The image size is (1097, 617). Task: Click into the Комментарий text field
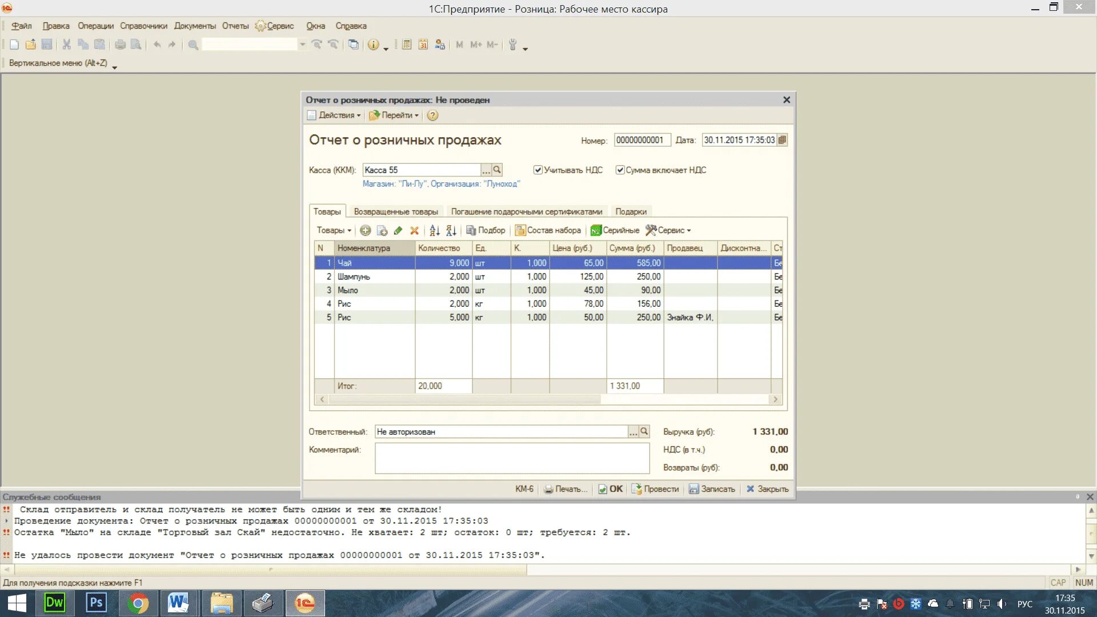coord(511,458)
